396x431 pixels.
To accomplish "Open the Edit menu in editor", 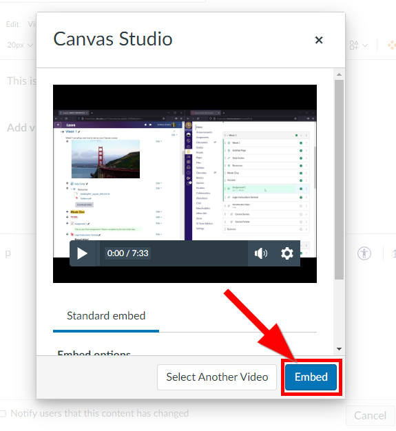I will (12, 24).
